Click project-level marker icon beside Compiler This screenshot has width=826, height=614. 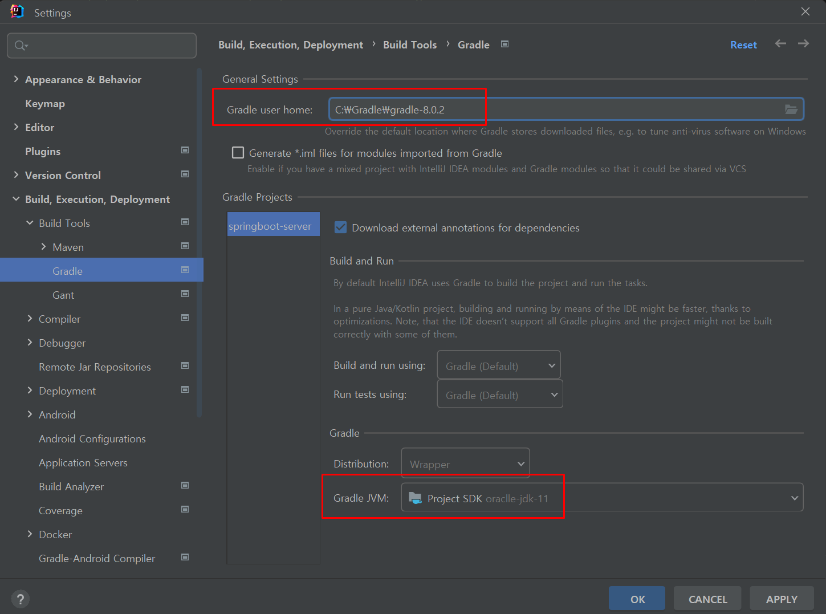click(185, 318)
